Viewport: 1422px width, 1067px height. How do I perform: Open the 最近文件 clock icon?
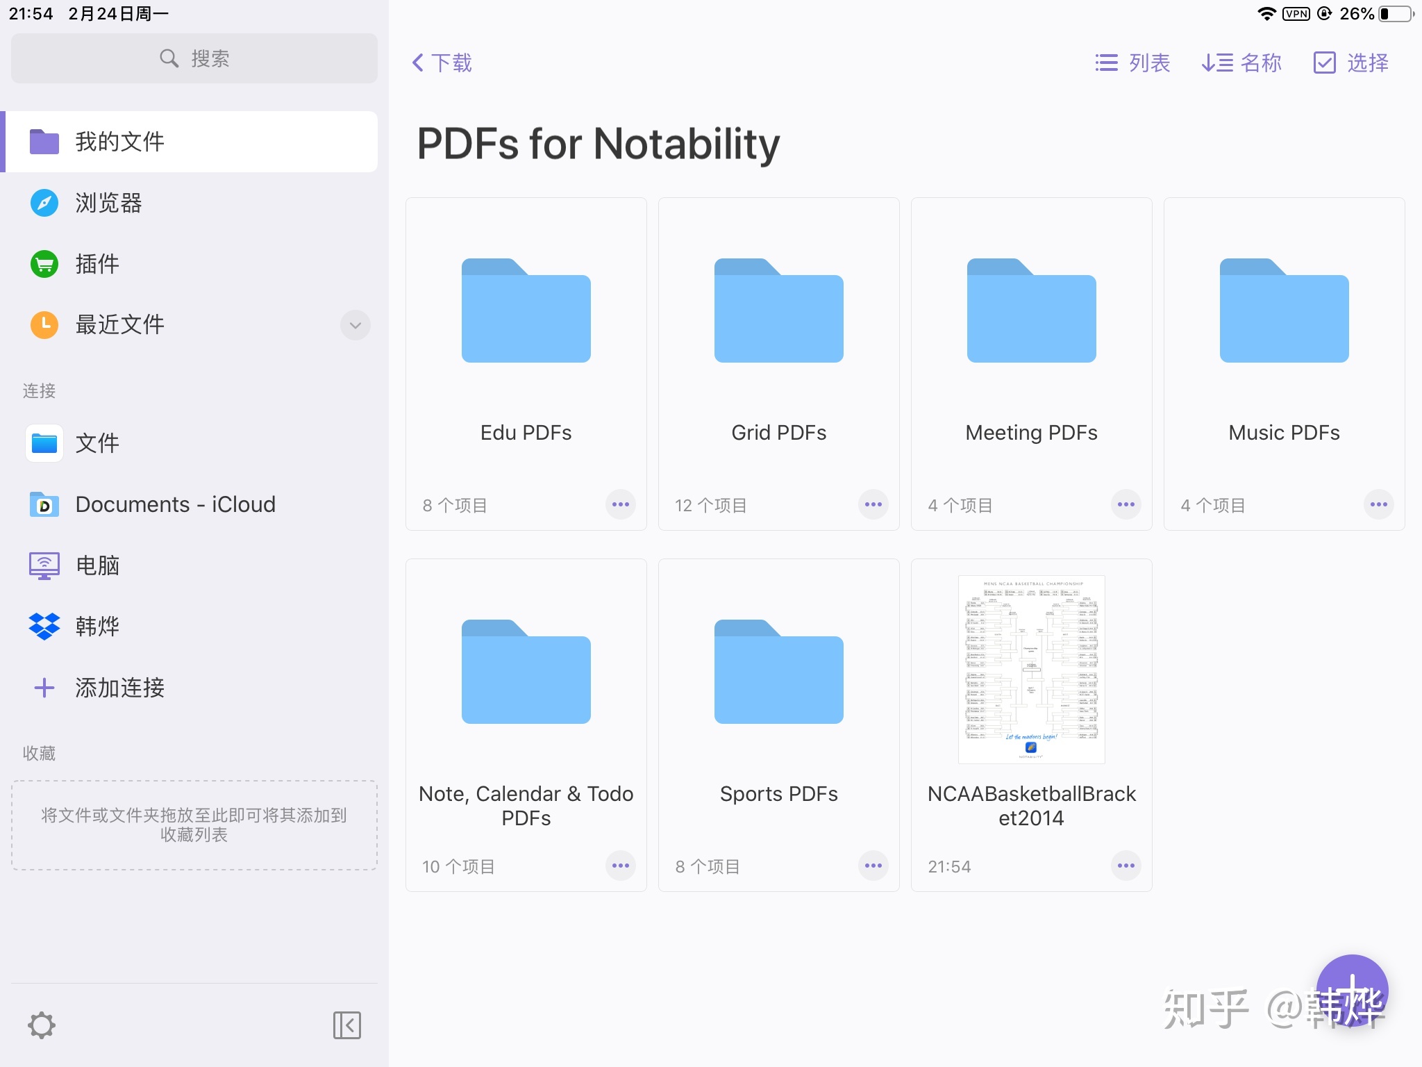click(44, 324)
